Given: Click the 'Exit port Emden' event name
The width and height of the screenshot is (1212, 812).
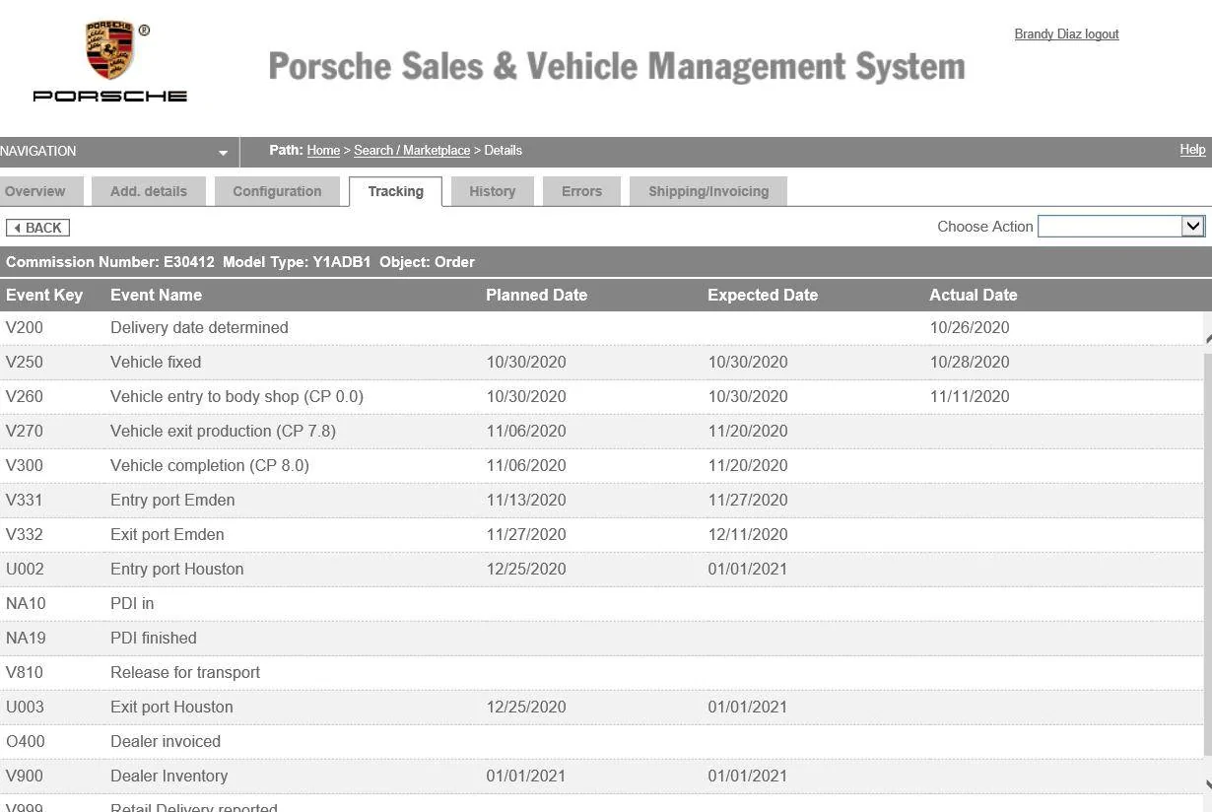Looking at the screenshot, I should click(x=168, y=534).
